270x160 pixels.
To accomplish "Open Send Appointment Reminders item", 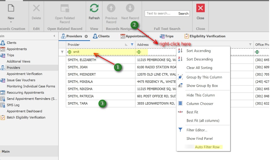I will pos(32,99).
